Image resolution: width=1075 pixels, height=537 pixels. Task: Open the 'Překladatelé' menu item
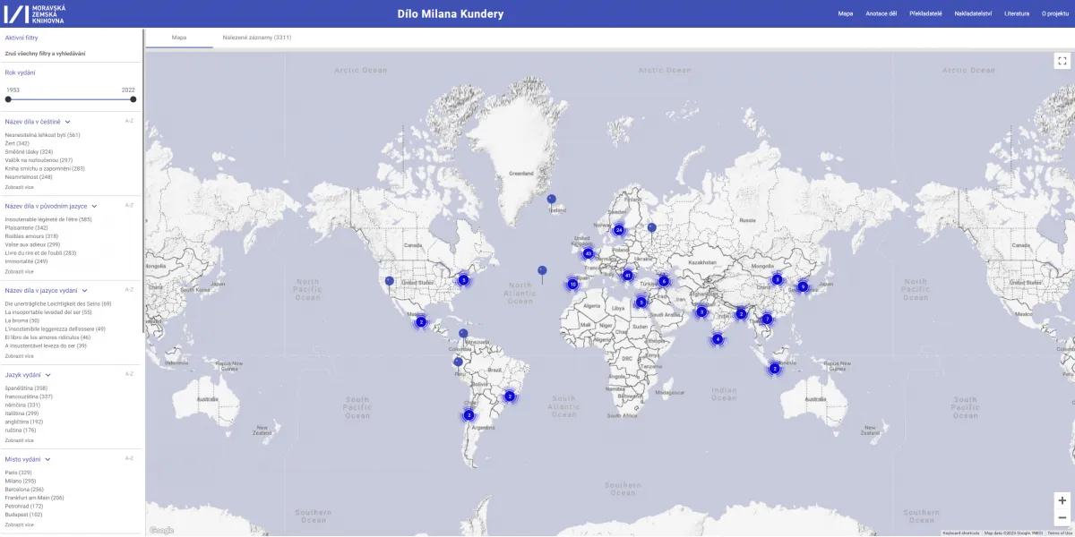click(925, 13)
